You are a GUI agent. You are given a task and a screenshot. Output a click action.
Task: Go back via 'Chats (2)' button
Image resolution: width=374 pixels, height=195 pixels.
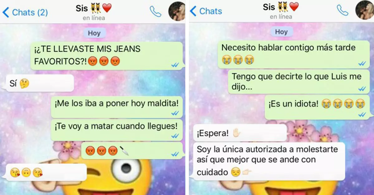pos(25,12)
